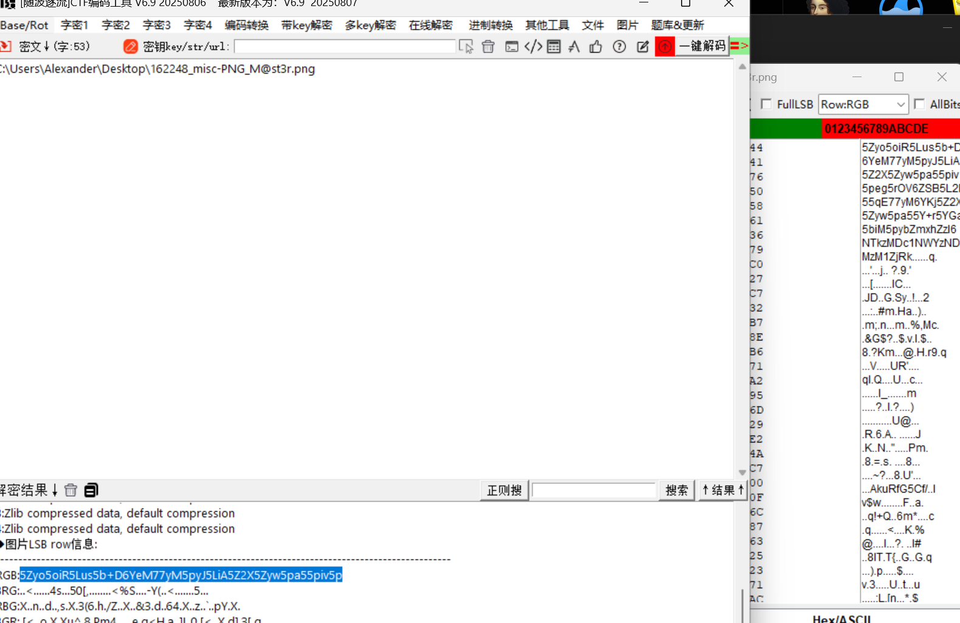Open the 字密3 menu

157,25
